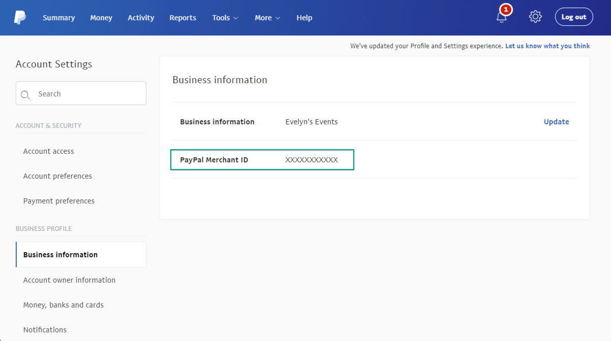Open Account preferences settings

[57, 176]
